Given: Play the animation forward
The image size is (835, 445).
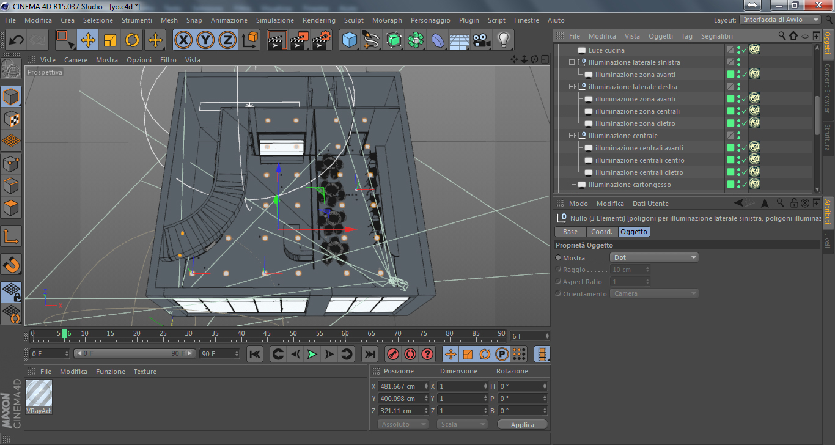Looking at the screenshot, I should coord(312,354).
